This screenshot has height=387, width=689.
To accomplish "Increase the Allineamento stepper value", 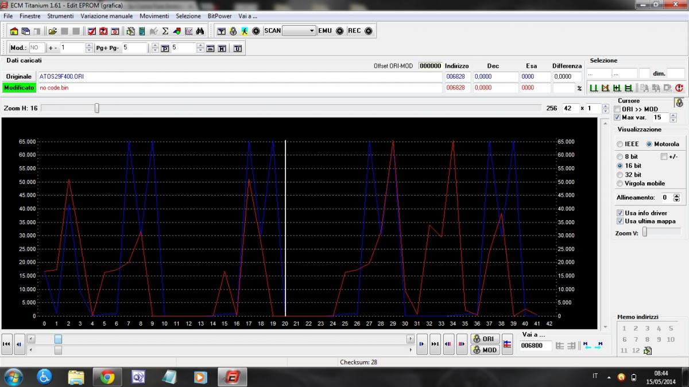I will click(676, 195).
